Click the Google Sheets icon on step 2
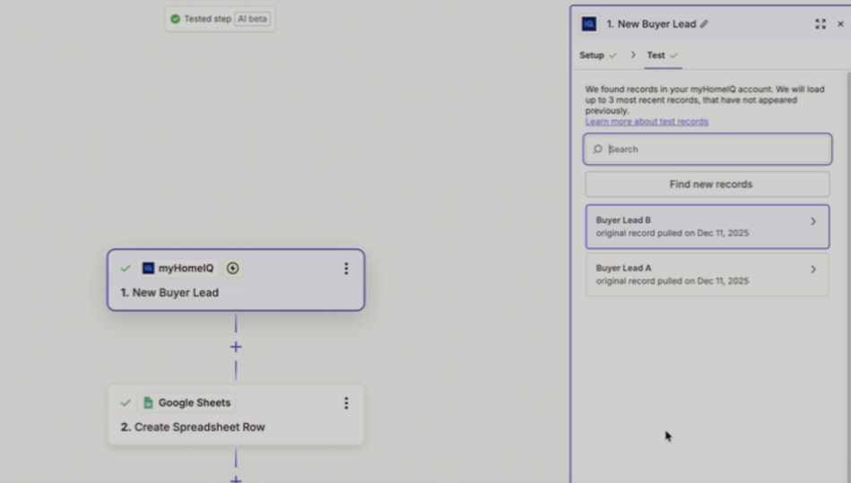 coord(148,403)
